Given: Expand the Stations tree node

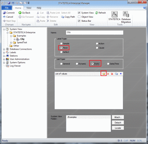Looking at the screenshot, I should [4, 56].
